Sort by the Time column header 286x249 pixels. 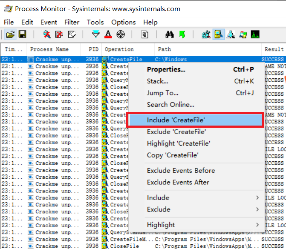(x=14, y=49)
